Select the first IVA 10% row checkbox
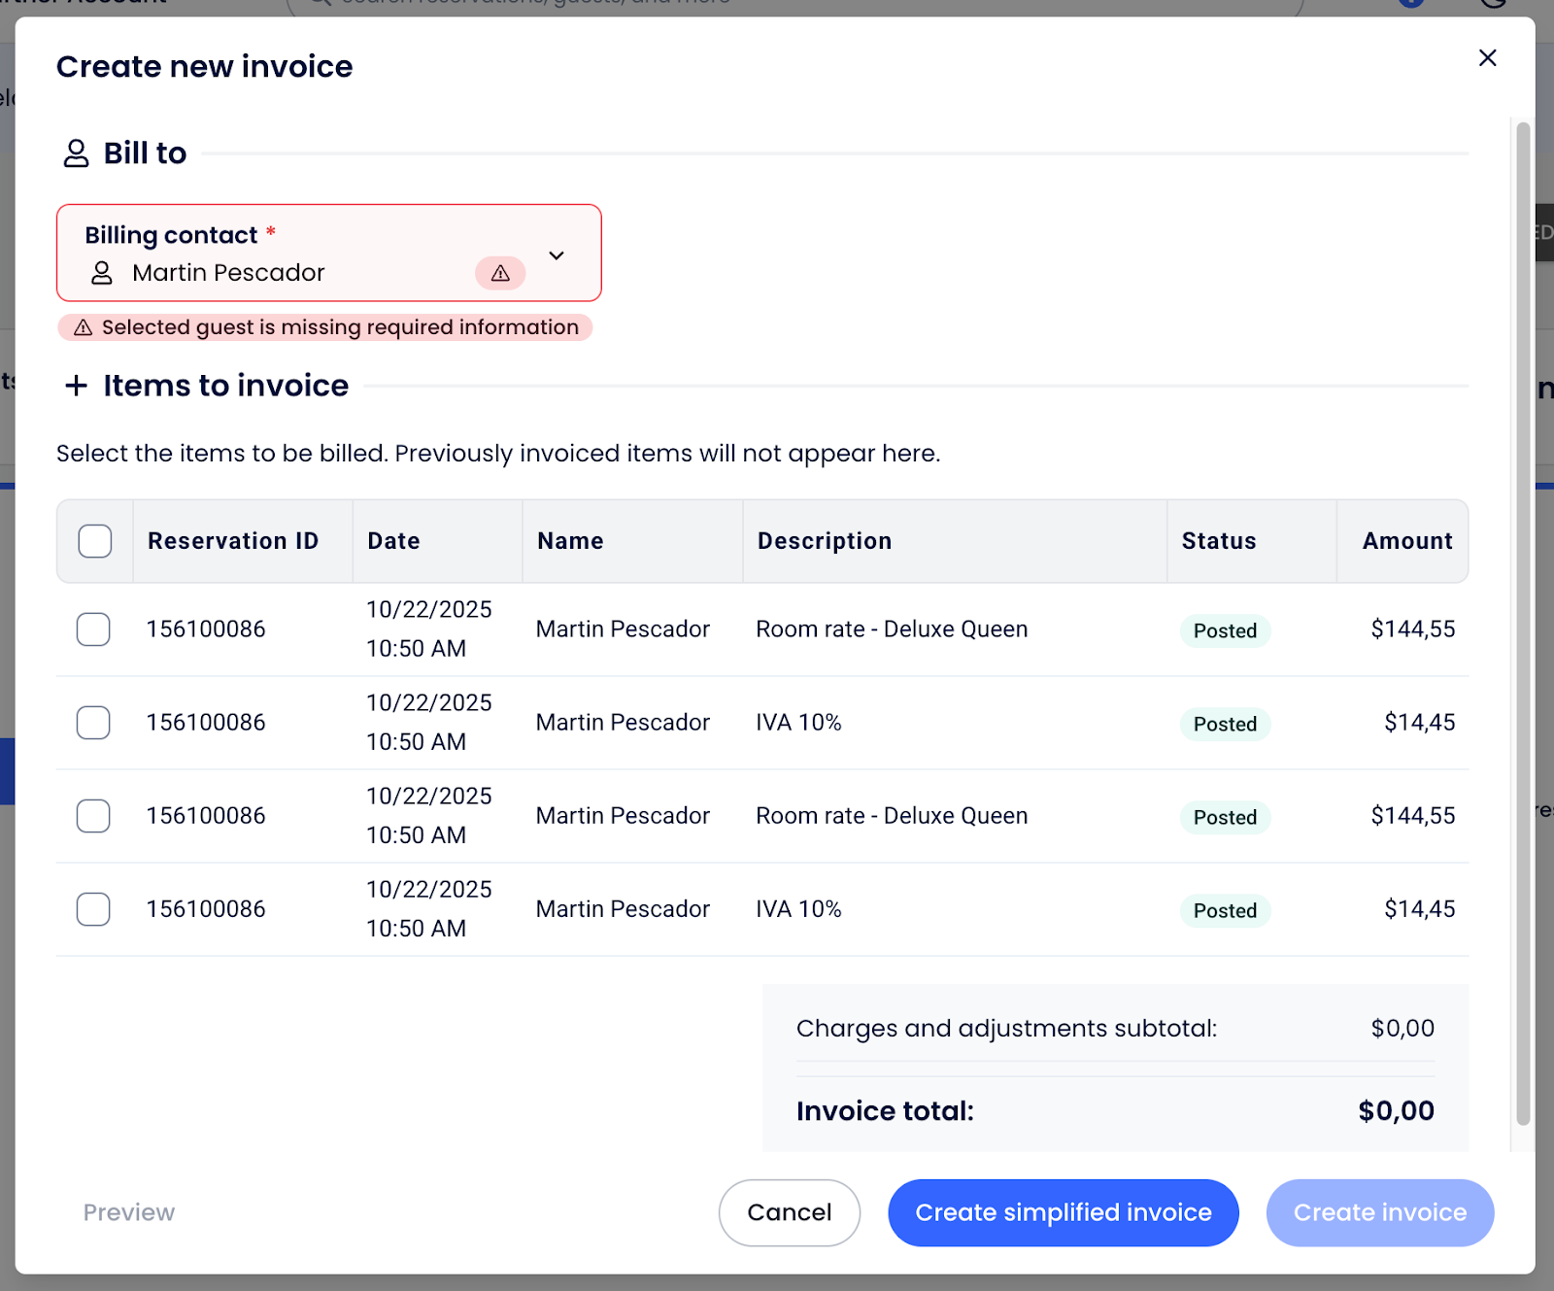Image resolution: width=1554 pixels, height=1291 pixels. 93,723
